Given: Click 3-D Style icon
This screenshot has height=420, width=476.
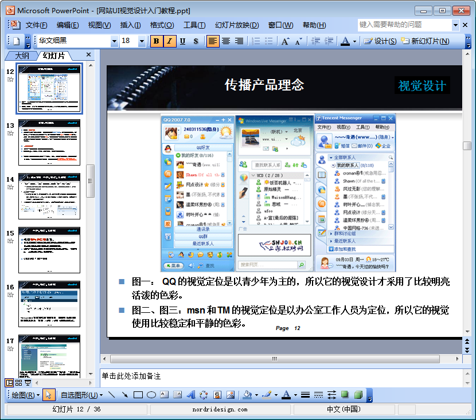Looking at the screenshot, I should pyautogui.click(x=358, y=395).
